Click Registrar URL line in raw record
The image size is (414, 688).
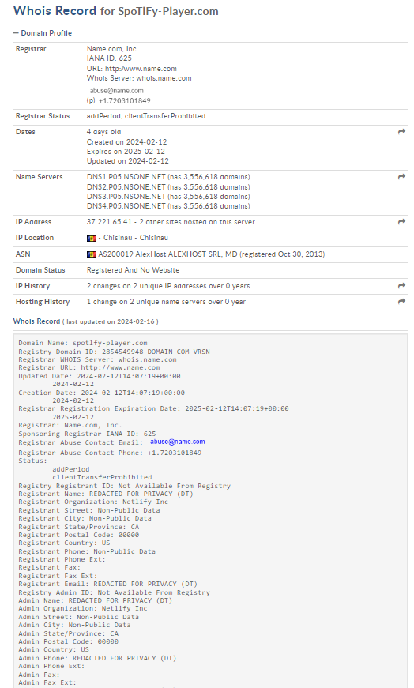tap(89, 367)
